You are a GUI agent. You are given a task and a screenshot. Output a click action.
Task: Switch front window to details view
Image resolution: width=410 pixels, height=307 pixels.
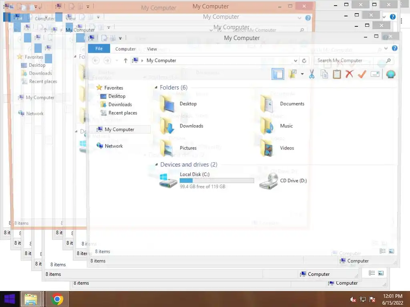[x=382, y=251]
